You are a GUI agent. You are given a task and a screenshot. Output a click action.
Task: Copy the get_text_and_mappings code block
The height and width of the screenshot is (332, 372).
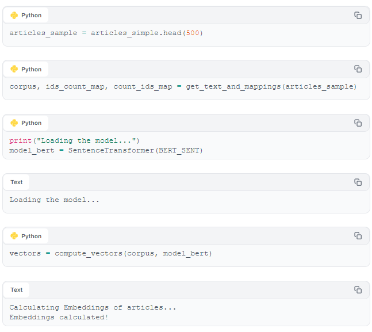click(x=358, y=69)
